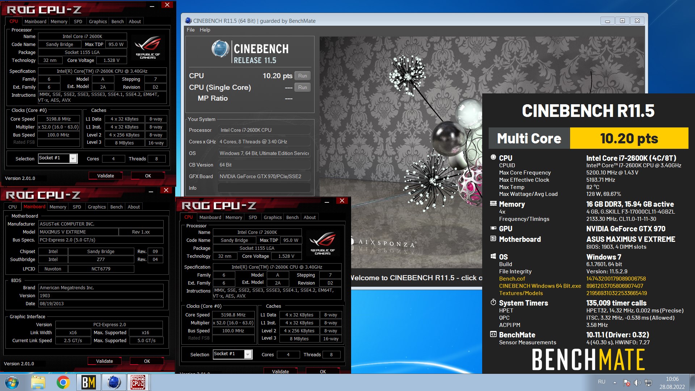The width and height of the screenshot is (695, 391).
Task: Click Core Speed 5198.8 MHz in top CPU-Z
Action: tap(59, 119)
